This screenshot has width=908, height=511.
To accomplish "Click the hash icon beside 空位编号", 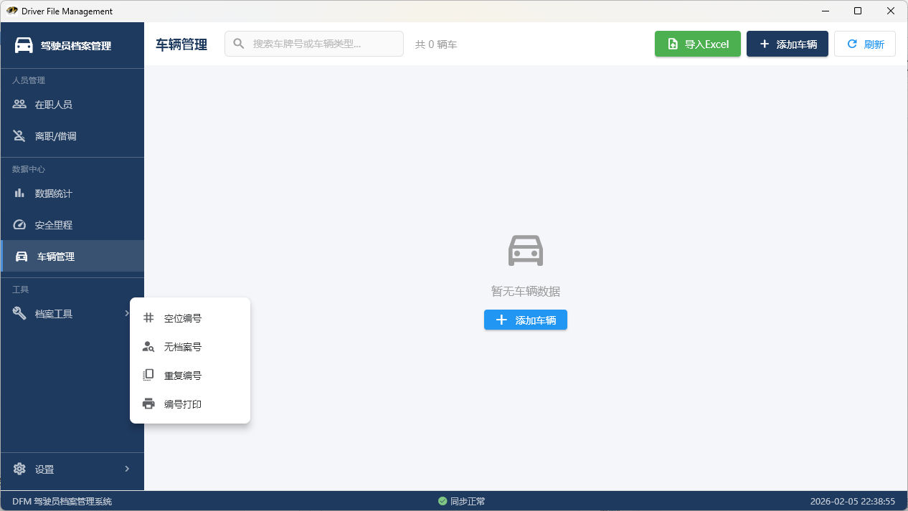I will click(148, 318).
